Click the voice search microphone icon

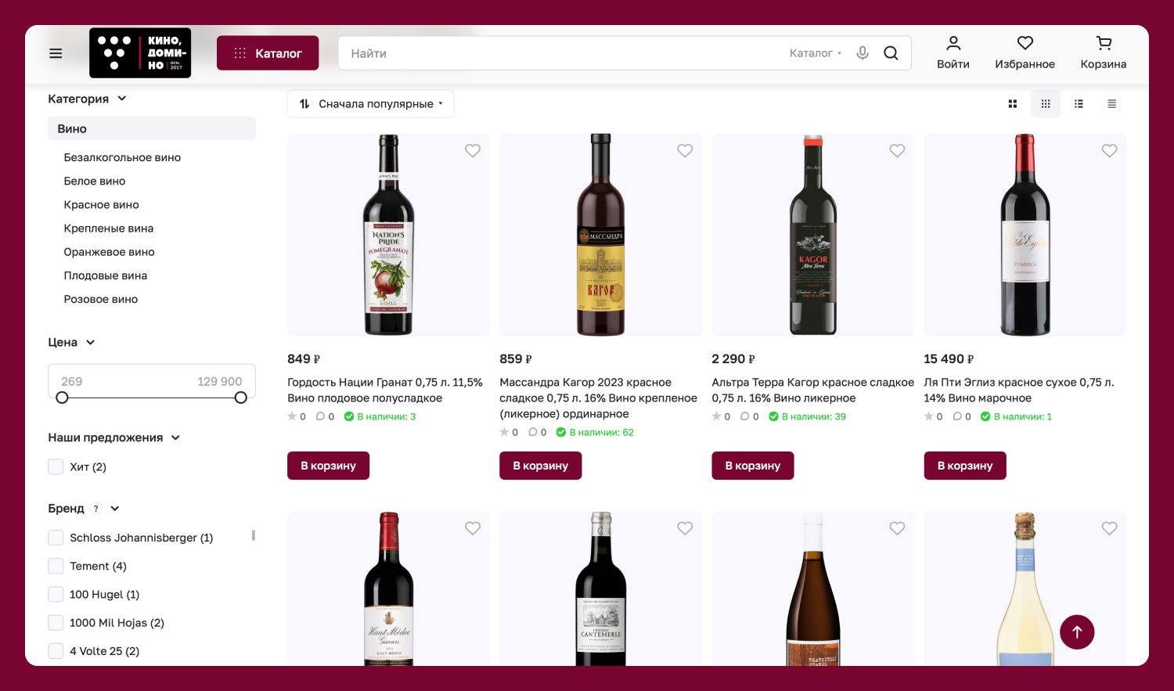862,53
